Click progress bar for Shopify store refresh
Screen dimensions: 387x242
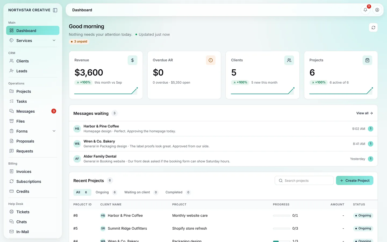281,229
